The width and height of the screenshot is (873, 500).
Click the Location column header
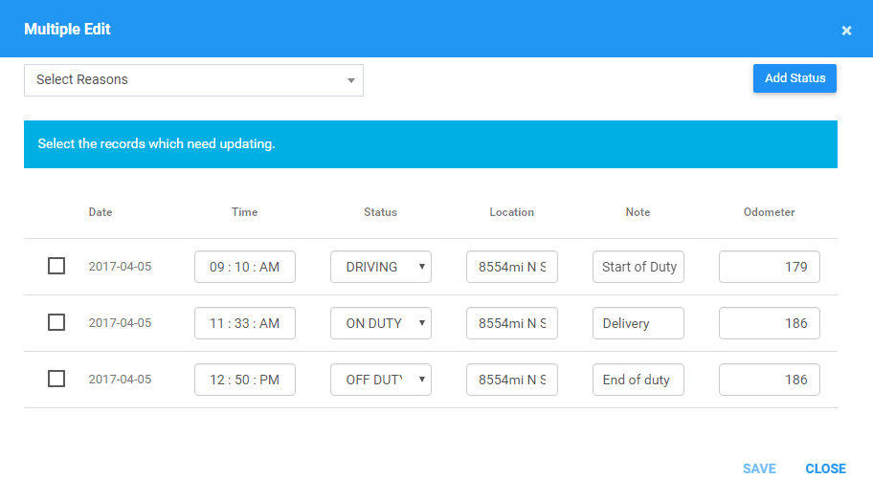coord(512,212)
